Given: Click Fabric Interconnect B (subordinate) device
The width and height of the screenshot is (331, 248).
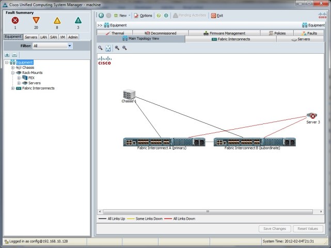Looking at the screenshot, I should pos(255,142).
